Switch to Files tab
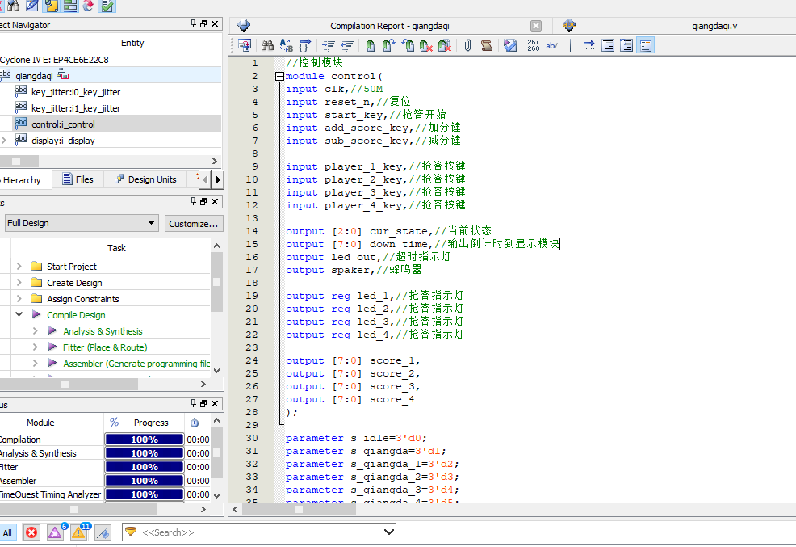This screenshot has height=547, width=796. [x=78, y=179]
